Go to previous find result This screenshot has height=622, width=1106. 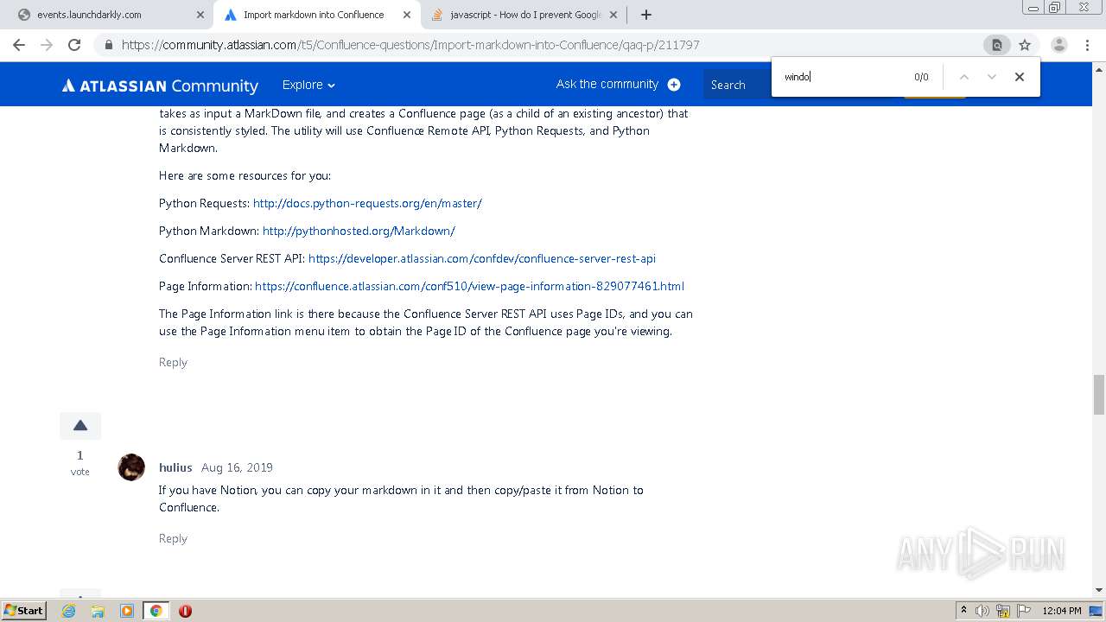coord(964,77)
